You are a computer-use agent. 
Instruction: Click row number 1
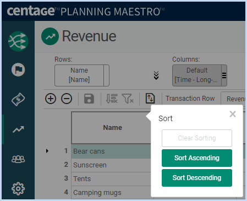66,151
